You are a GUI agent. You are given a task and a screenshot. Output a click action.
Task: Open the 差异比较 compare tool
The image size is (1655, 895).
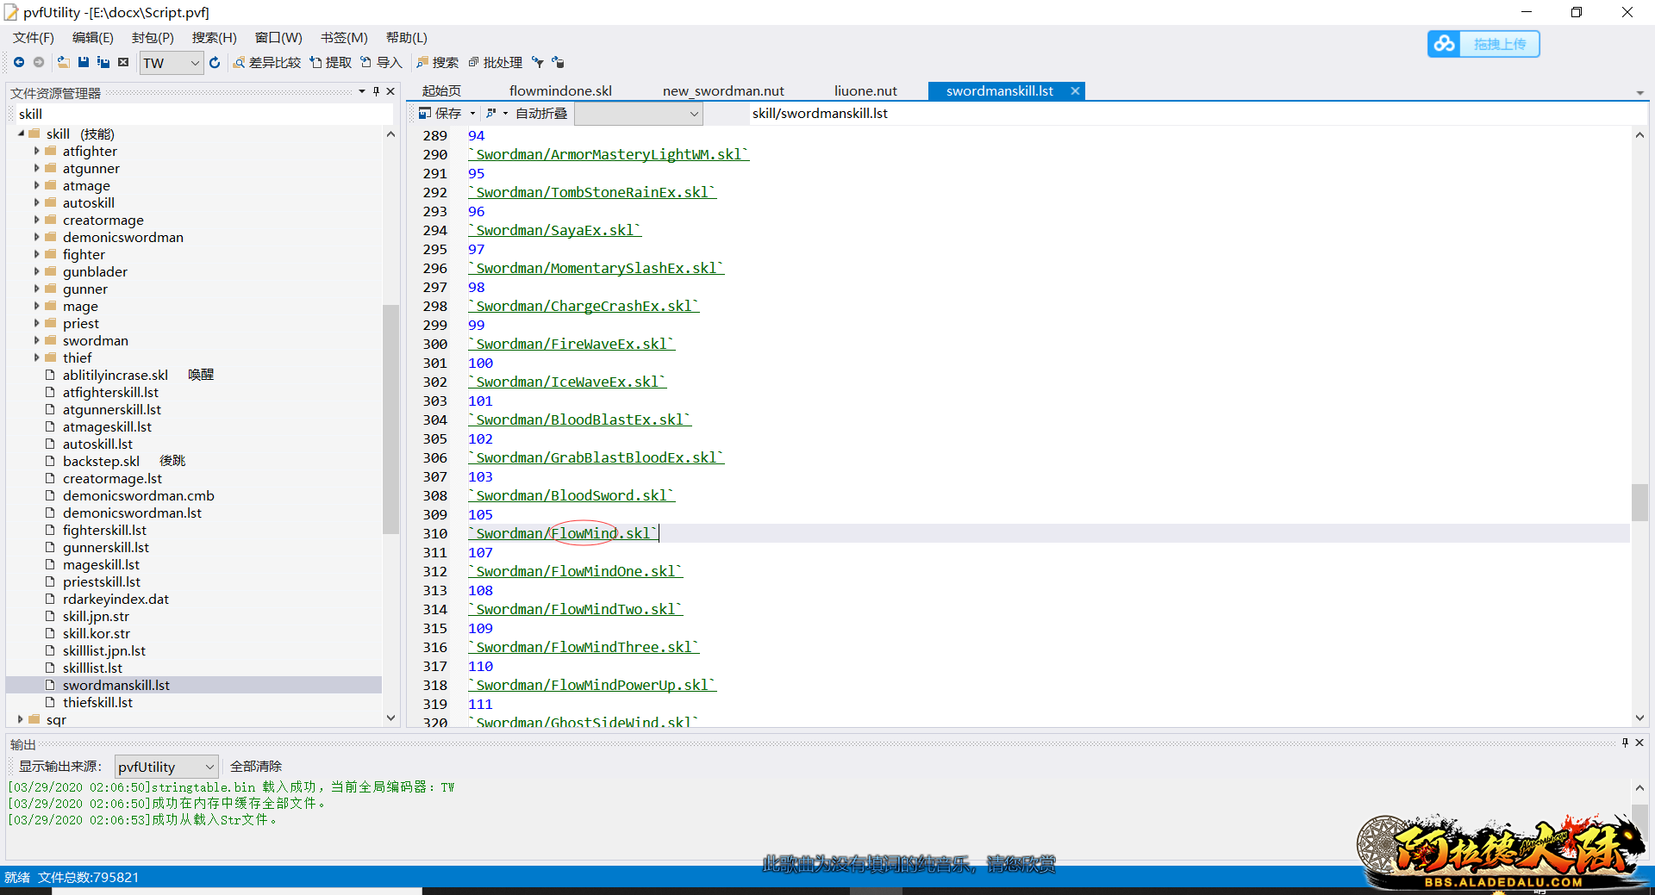click(x=267, y=62)
